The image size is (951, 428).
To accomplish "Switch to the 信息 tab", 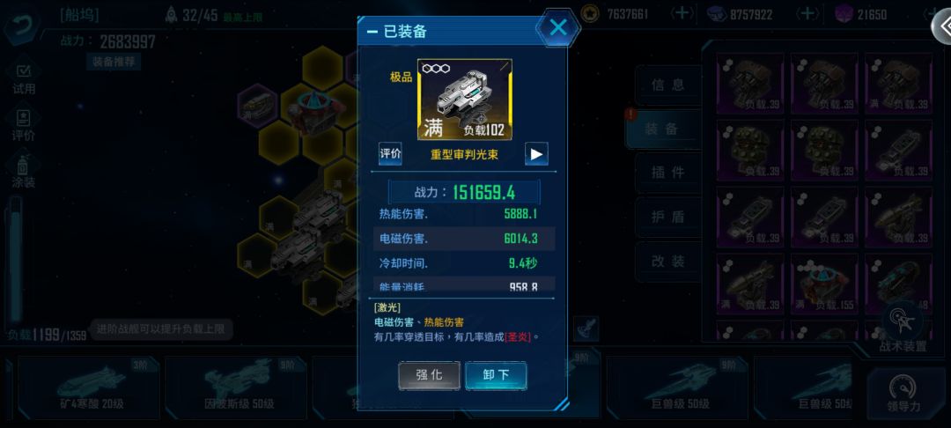I will pyautogui.click(x=667, y=85).
